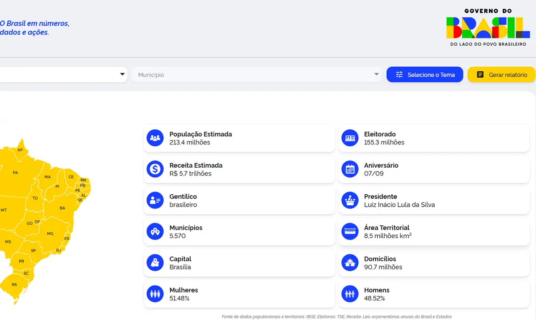Expand the state selector dropdown
The image size is (536, 320).
point(64,74)
